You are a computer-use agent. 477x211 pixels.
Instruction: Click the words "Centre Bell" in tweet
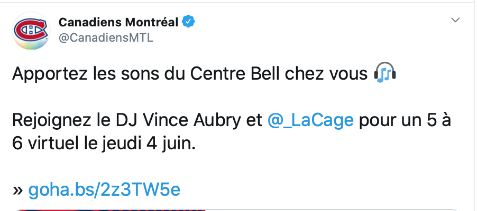(235, 73)
